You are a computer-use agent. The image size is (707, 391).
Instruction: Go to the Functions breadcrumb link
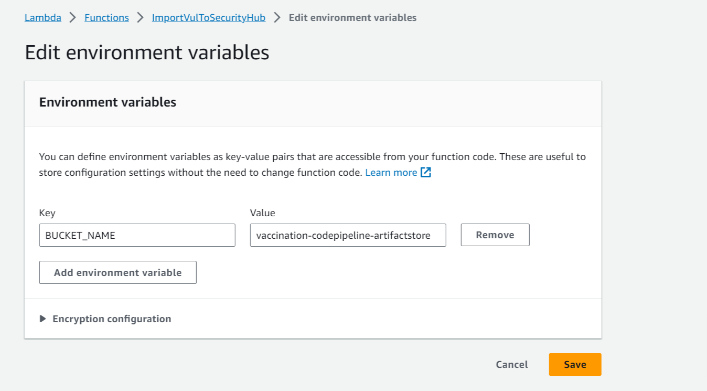click(x=106, y=18)
